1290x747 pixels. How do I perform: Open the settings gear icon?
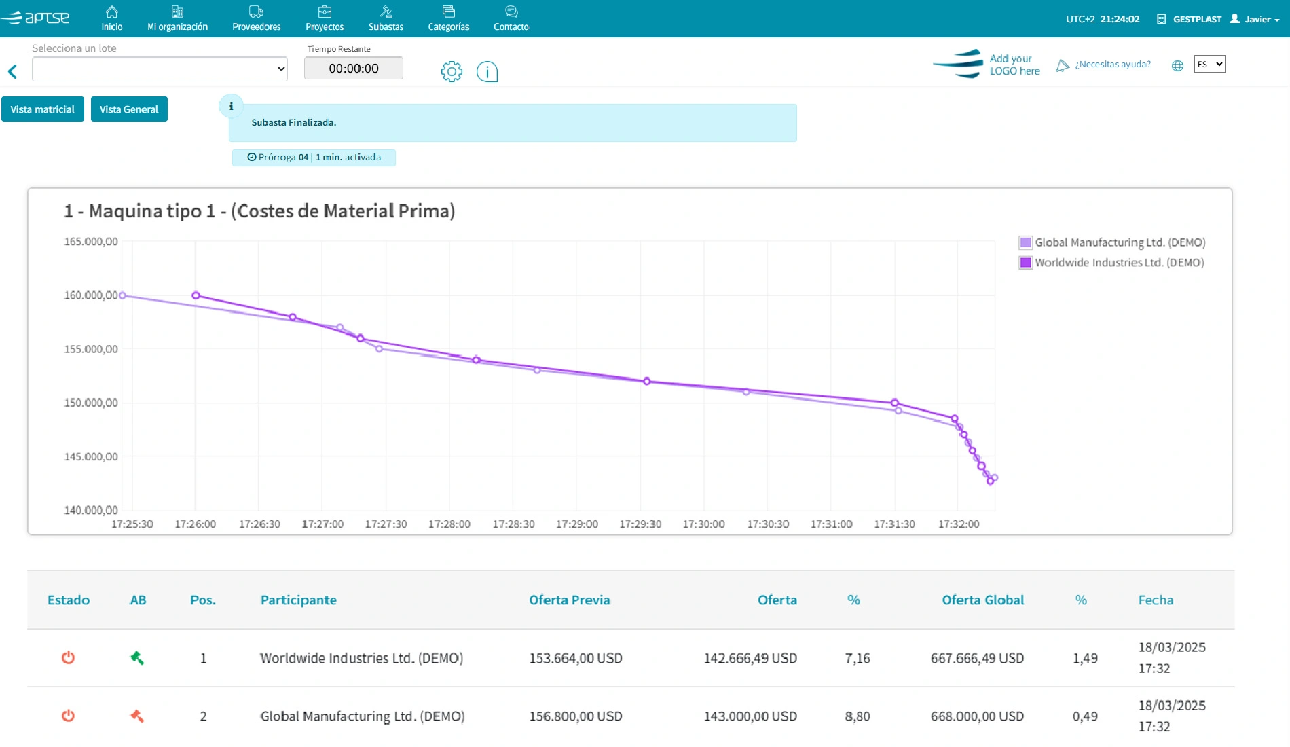click(451, 71)
